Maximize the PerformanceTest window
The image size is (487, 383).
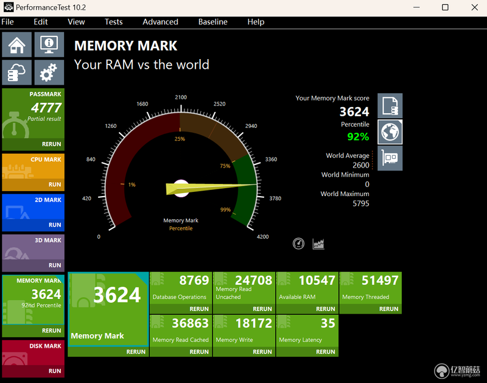click(x=445, y=7)
